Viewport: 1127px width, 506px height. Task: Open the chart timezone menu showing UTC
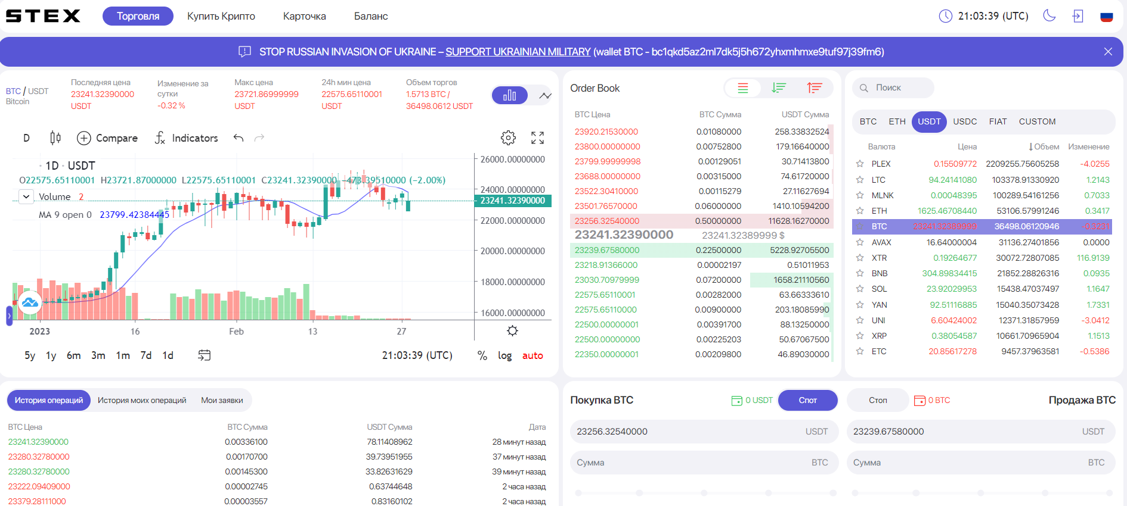[417, 355]
